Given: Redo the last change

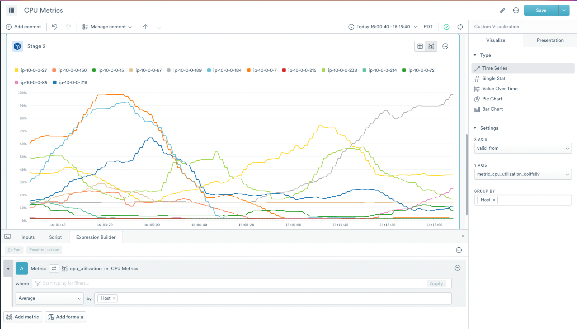Looking at the screenshot, I should pyautogui.click(x=68, y=27).
